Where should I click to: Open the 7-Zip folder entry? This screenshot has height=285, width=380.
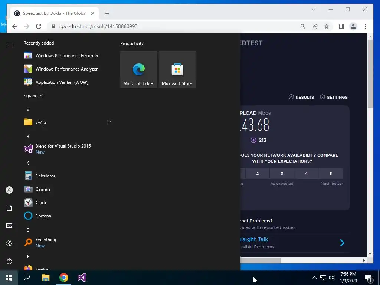(x=68, y=122)
